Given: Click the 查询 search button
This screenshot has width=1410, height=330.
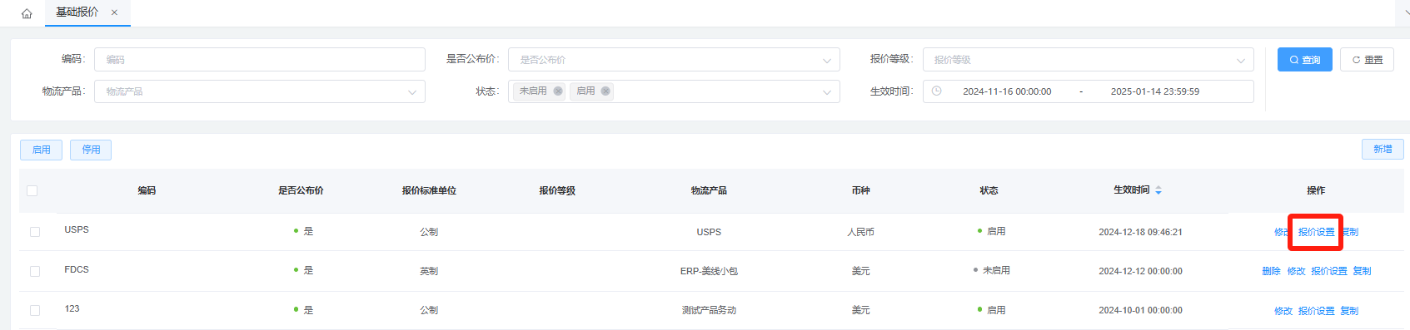Looking at the screenshot, I should tap(1305, 60).
